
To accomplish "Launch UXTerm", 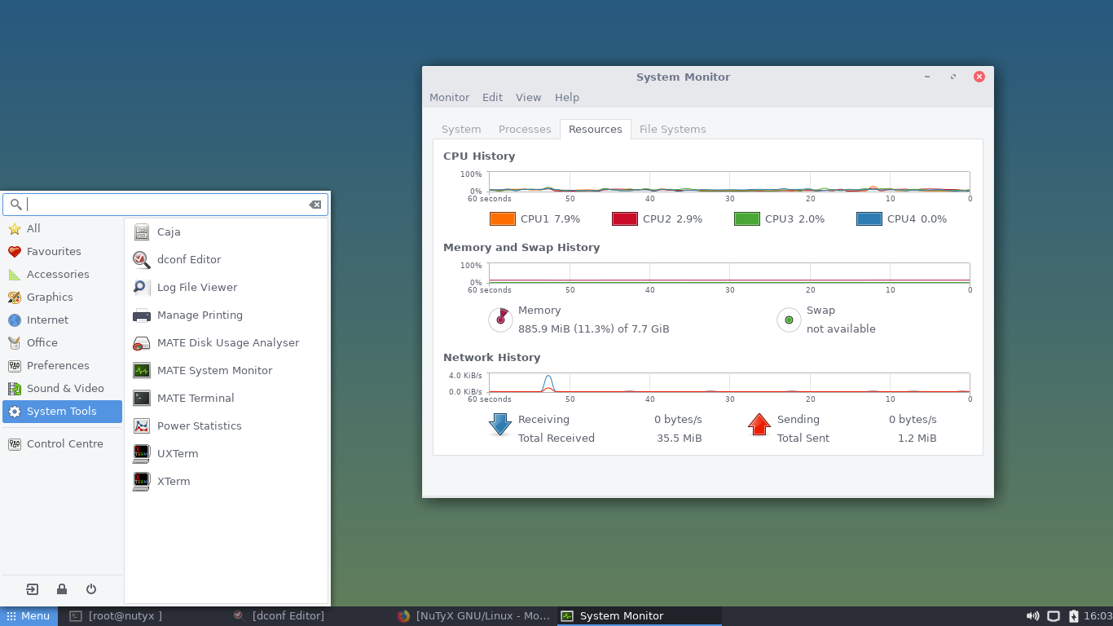I will click(x=227, y=454).
